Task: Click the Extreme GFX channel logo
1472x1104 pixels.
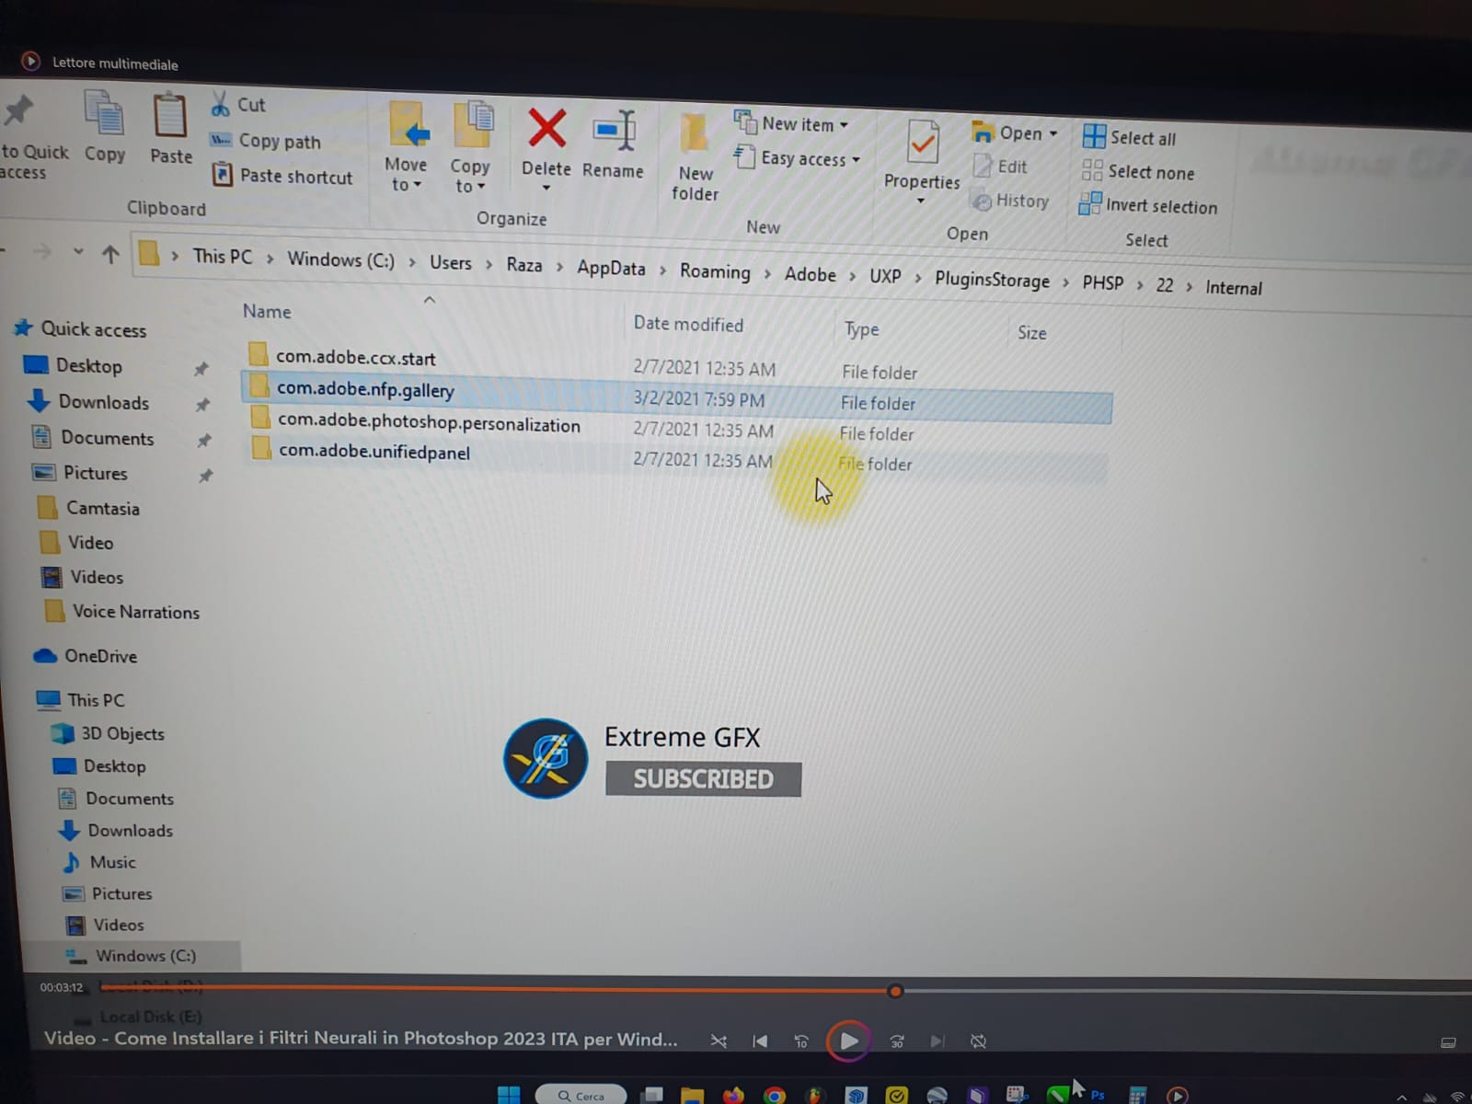Action: click(x=546, y=758)
